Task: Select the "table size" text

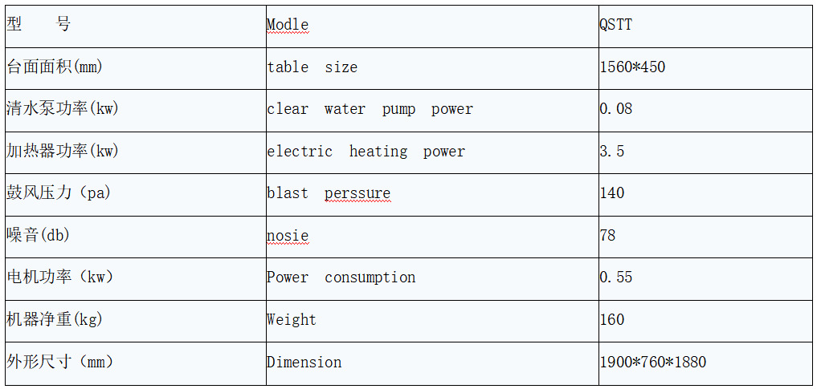Action: (313, 67)
